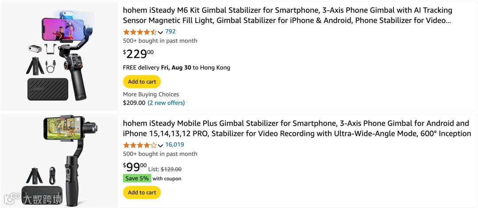Open the iSteady M6 Kit product image

click(x=59, y=56)
